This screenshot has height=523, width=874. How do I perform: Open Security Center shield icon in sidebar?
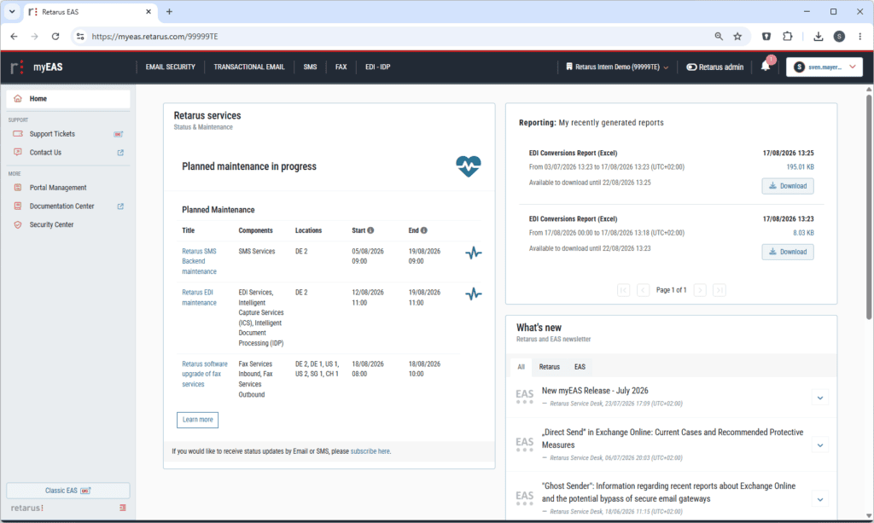[18, 224]
